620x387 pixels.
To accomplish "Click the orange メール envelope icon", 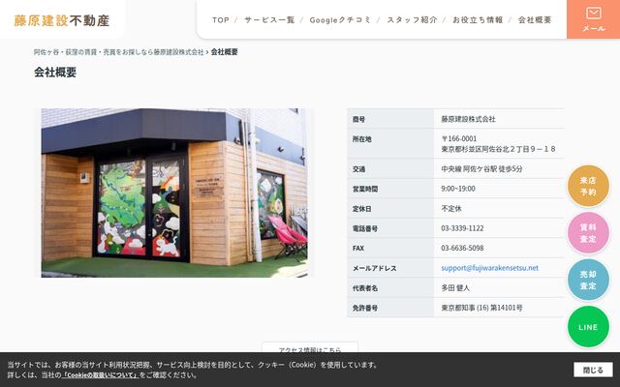I will (594, 19).
